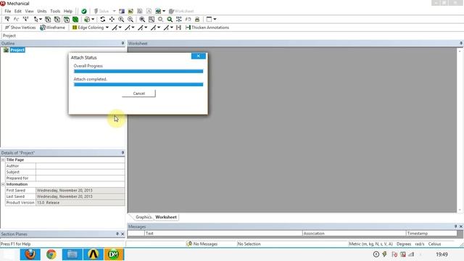This screenshot has width=464, height=261.
Task: Open the image icon's dropdown arrow
Action: click(164, 12)
